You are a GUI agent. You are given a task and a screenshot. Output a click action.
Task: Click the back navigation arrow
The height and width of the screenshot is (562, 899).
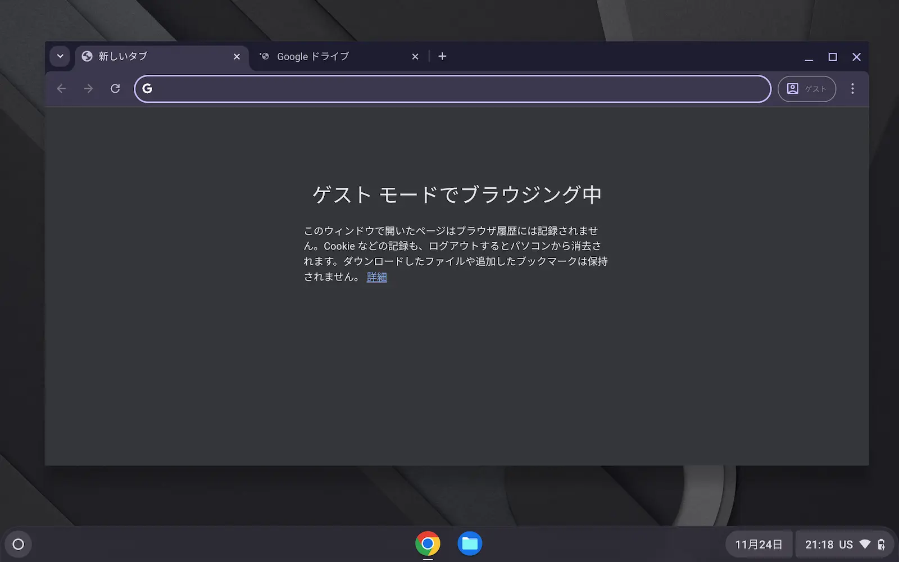point(61,88)
